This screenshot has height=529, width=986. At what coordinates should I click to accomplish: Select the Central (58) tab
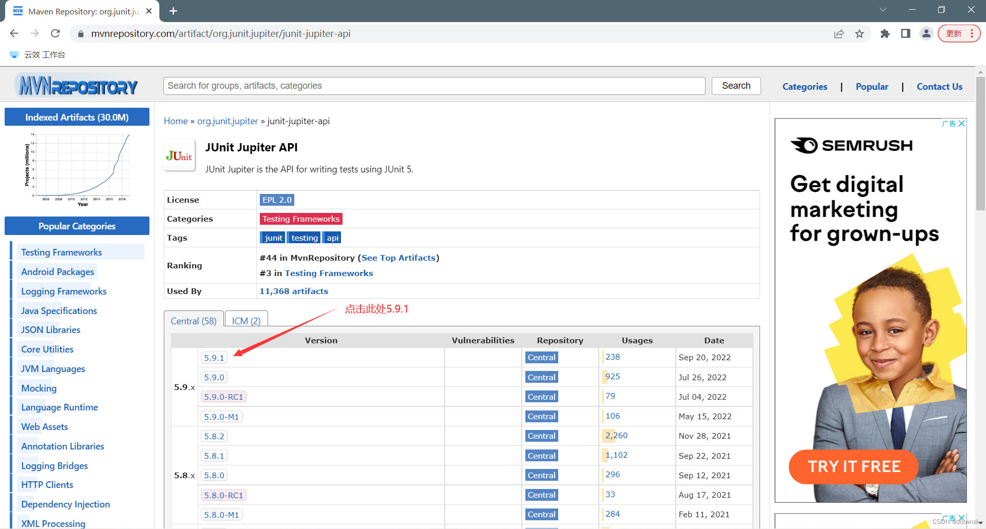[x=194, y=321]
